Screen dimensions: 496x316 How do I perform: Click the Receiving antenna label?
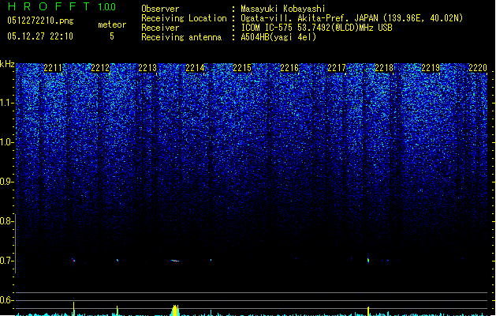coord(181,37)
